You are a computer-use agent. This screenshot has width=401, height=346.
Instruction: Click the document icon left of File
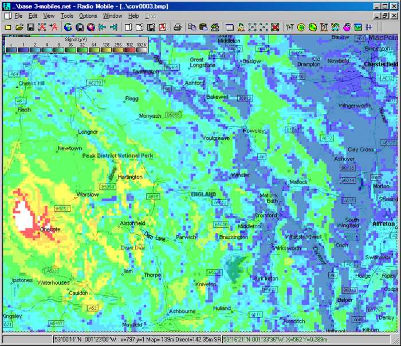click(x=8, y=16)
